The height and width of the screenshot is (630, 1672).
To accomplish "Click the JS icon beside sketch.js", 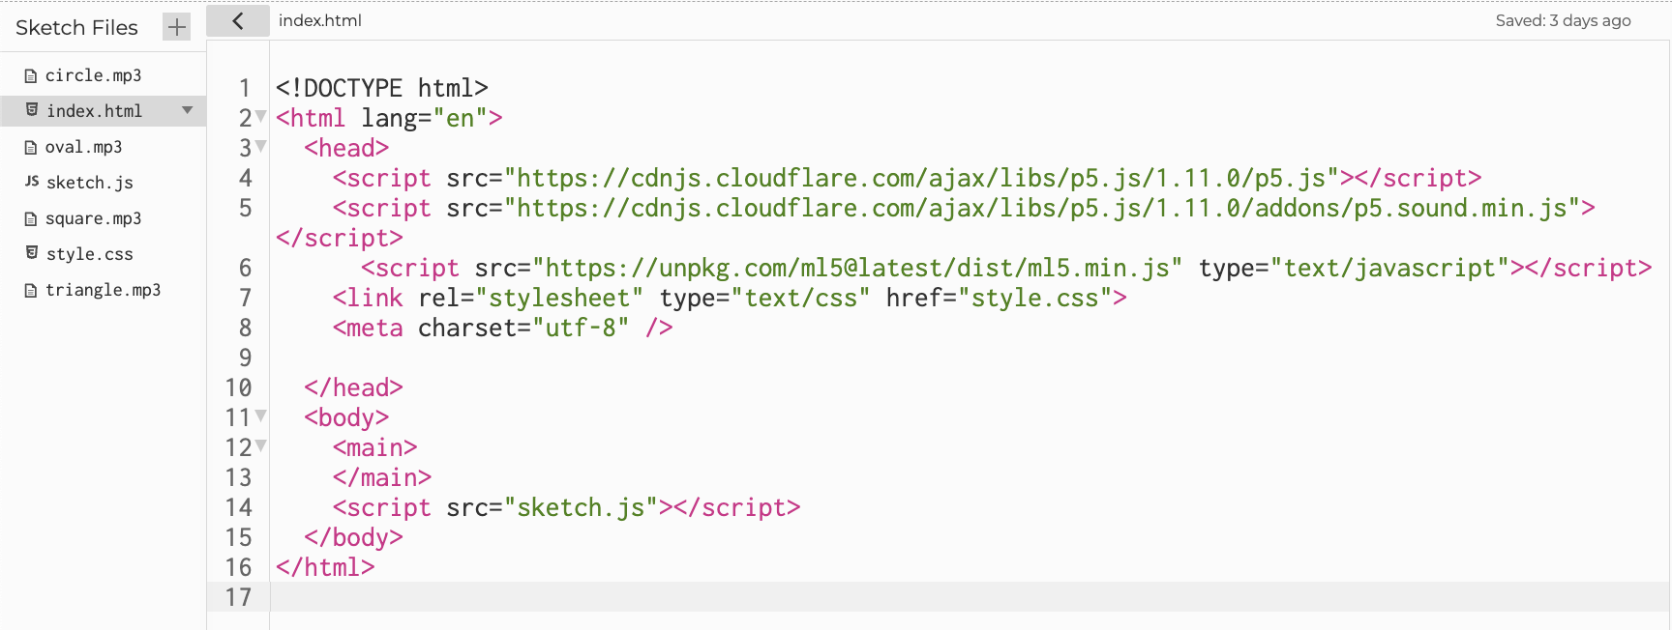I will (32, 182).
